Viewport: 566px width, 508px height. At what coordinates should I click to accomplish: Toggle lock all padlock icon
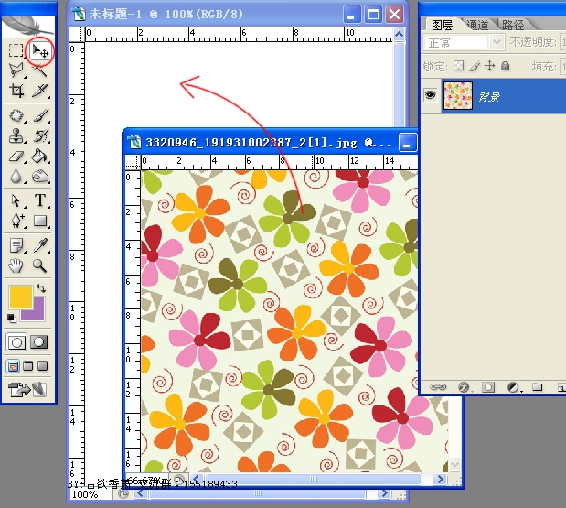tap(506, 66)
